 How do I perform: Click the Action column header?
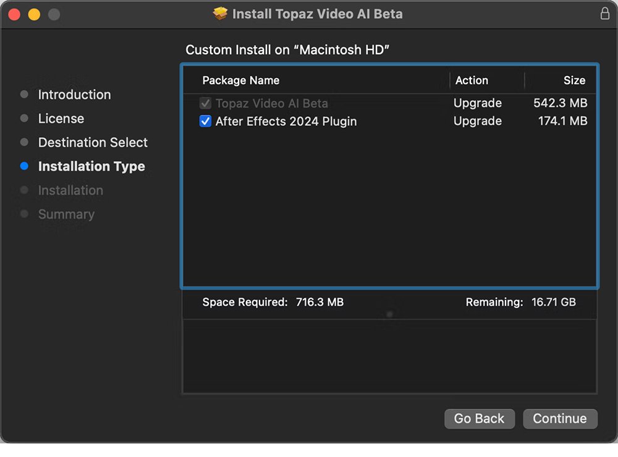[x=472, y=80]
